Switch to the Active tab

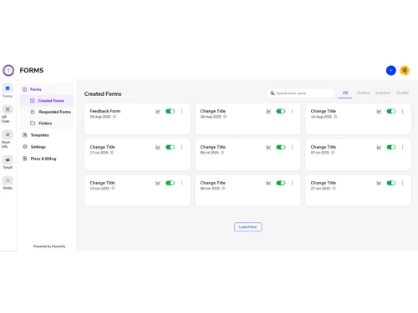(x=363, y=93)
